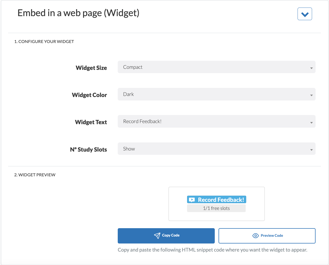Click the Record Feedback! preview widget
Viewport: 329px width, 265px height.
[x=217, y=199]
